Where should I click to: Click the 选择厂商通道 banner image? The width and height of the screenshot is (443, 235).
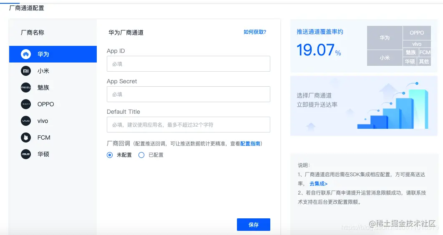pyautogui.click(x=364, y=106)
